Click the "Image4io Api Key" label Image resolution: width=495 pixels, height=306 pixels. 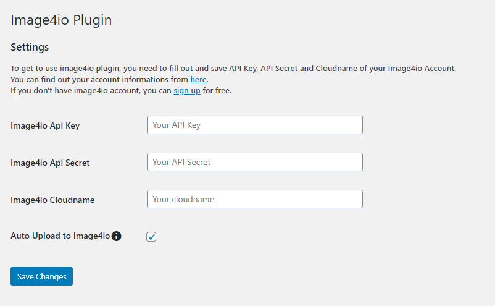point(45,125)
